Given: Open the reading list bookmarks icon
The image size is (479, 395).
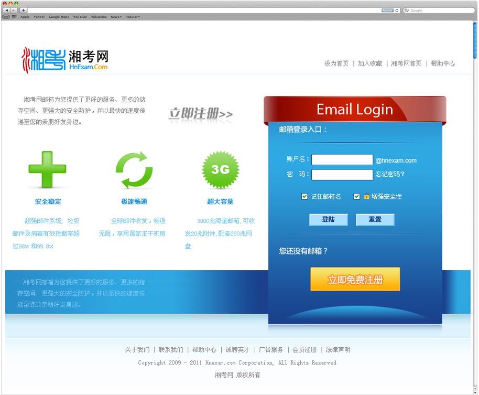Looking at the screenshot, I should (x=6, y=17).
